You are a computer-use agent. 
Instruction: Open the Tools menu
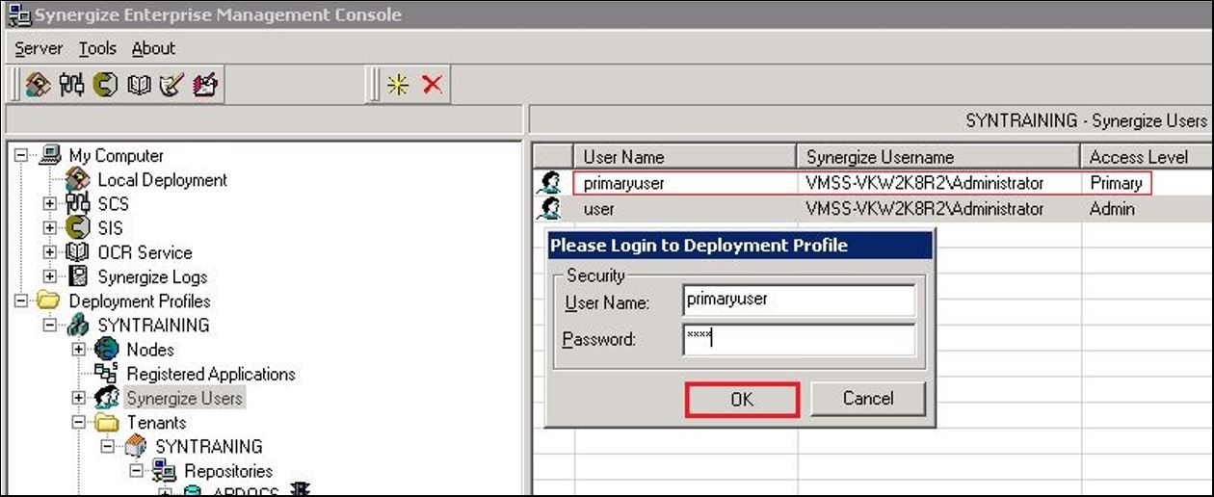tap(97, 48)
